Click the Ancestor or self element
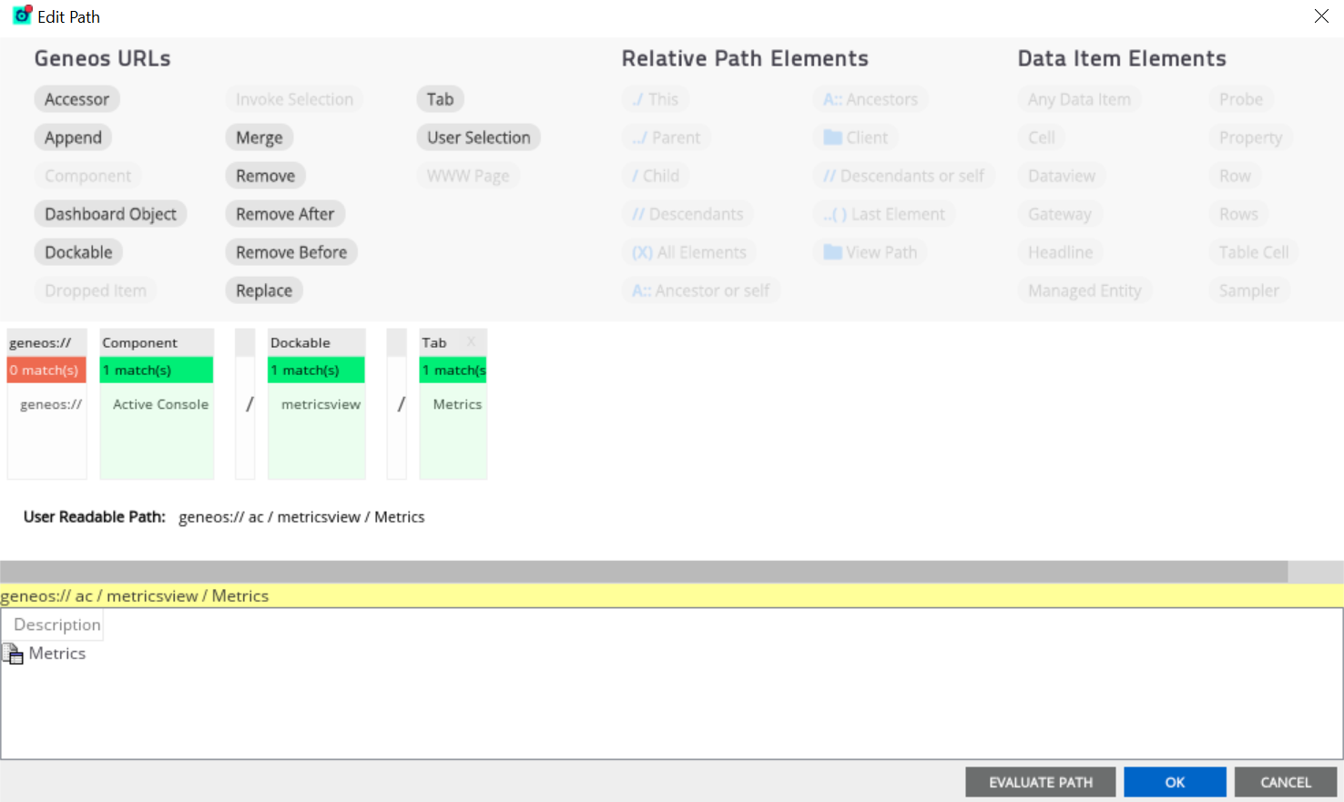Screen dimensions: 1344x802 (701, 290)
